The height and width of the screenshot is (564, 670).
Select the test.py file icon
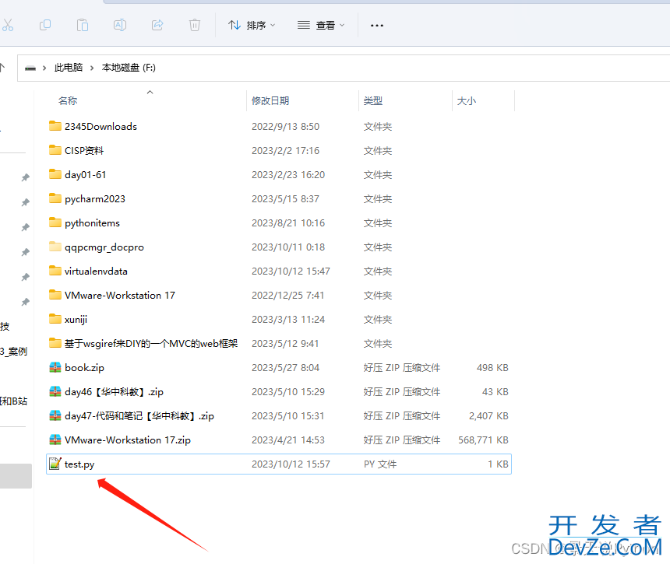pos(55,464)
